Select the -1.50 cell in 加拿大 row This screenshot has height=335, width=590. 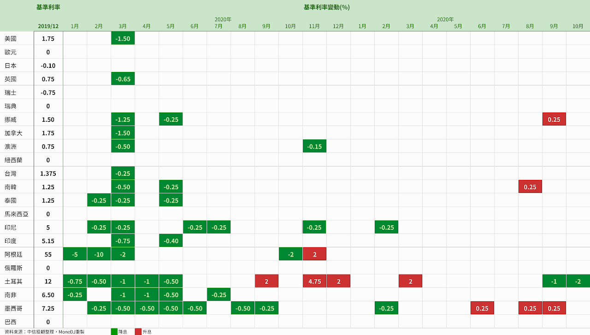click(123, 133)
